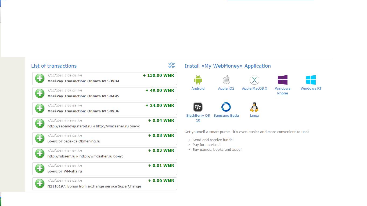Click the purple Windows Phone icon
Image resolution: width=367 pixels, height=206 pixels.
[x=282, y=80]
